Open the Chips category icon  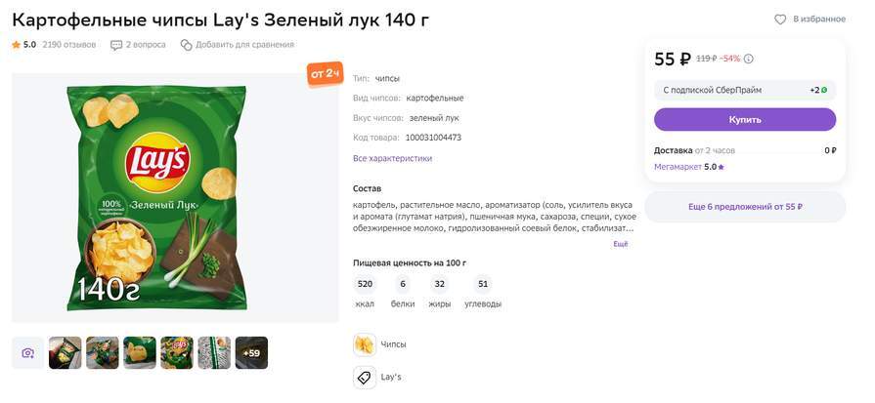[365, 344]
